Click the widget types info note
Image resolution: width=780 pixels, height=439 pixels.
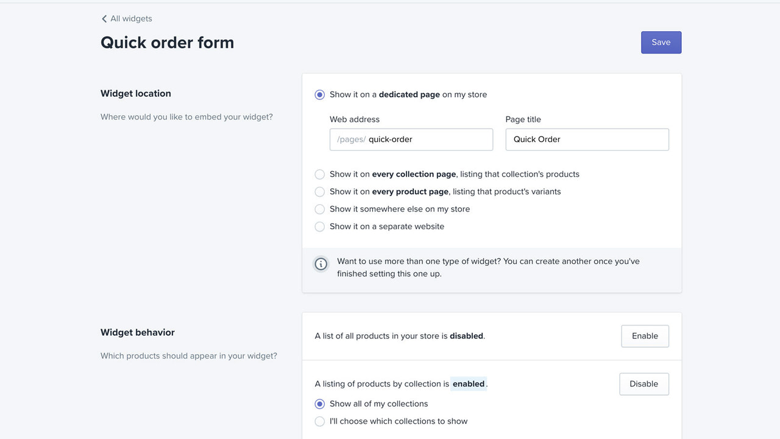tap(487, 267)
